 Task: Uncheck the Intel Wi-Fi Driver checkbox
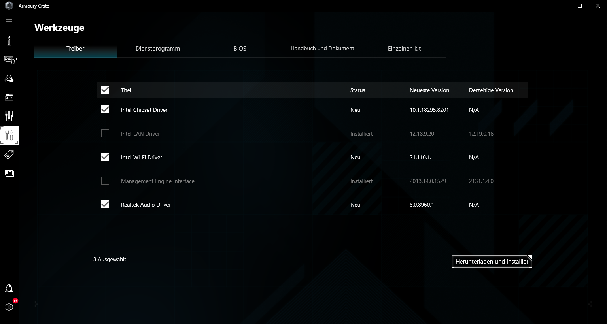pos(105,157)
